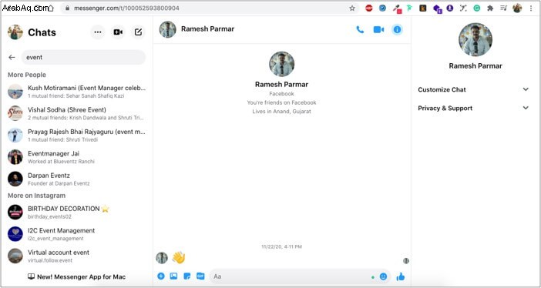The height and width of the screenshot is (288, 541).
Task: Open the Chrome profile avatar
Action: (517, 8)
